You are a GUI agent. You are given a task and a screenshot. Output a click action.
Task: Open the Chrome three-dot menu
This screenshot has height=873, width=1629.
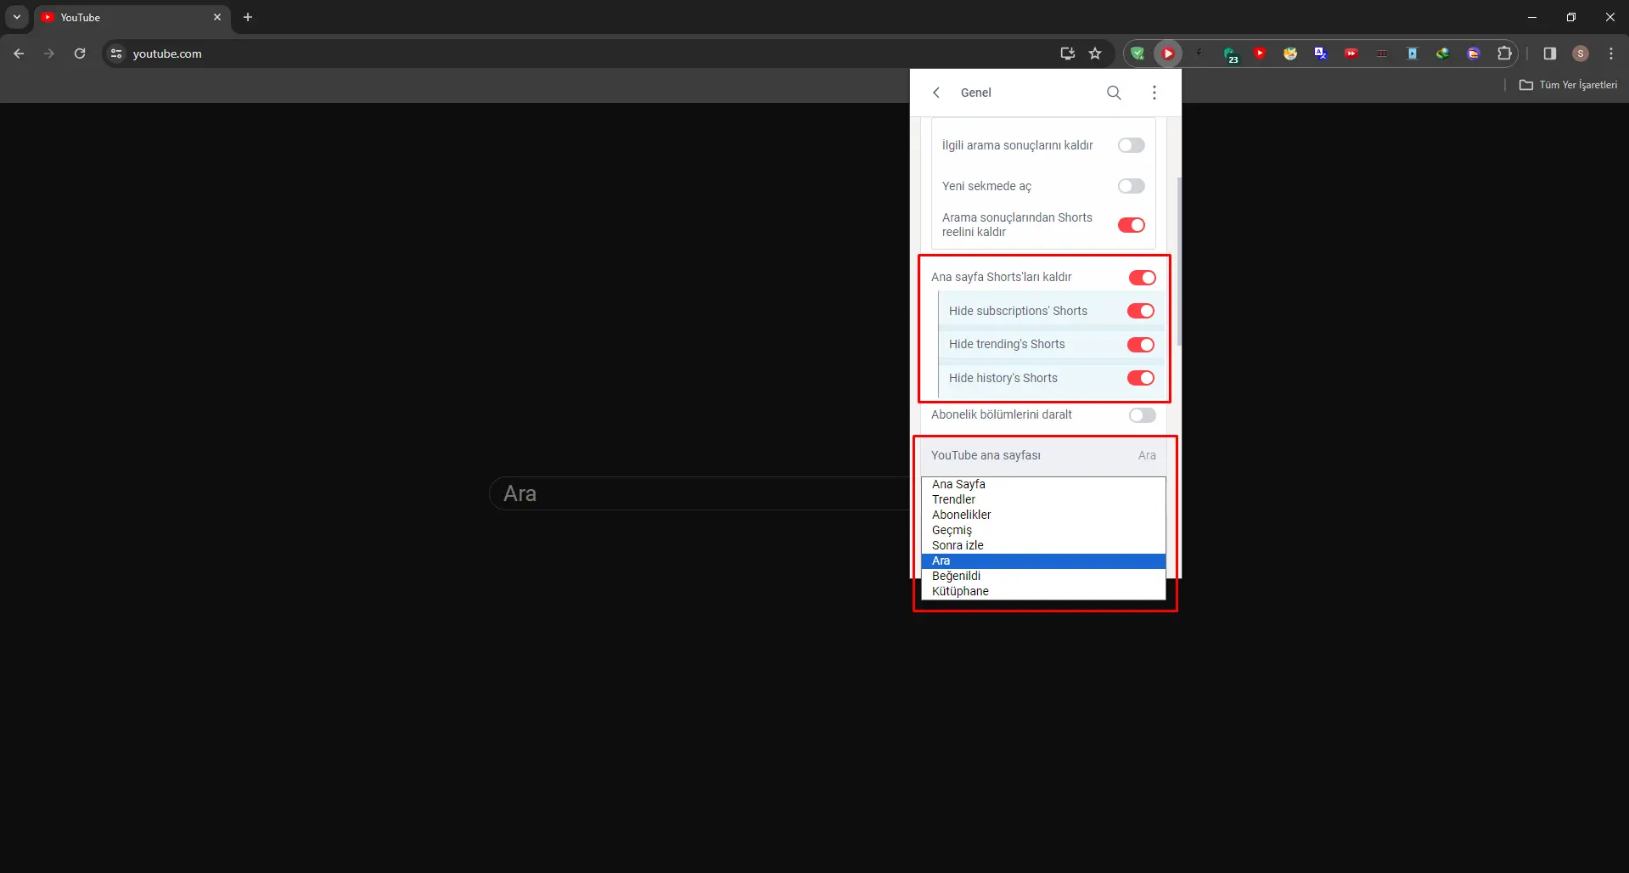[x=1611, y=54]
